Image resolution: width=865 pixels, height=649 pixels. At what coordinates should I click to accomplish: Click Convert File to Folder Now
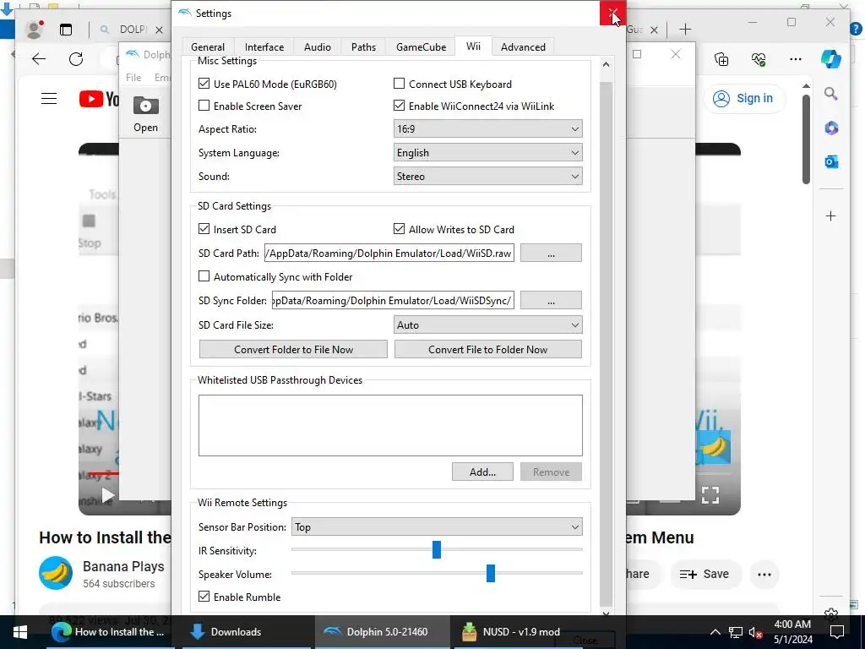click(x=487, y=349)
